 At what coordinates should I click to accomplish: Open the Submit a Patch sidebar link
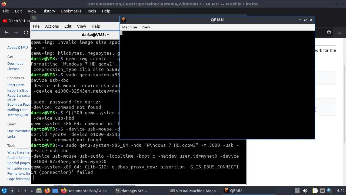coord(18,104)
